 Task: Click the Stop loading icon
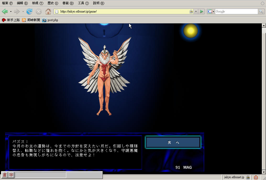[x=39, y=11]
